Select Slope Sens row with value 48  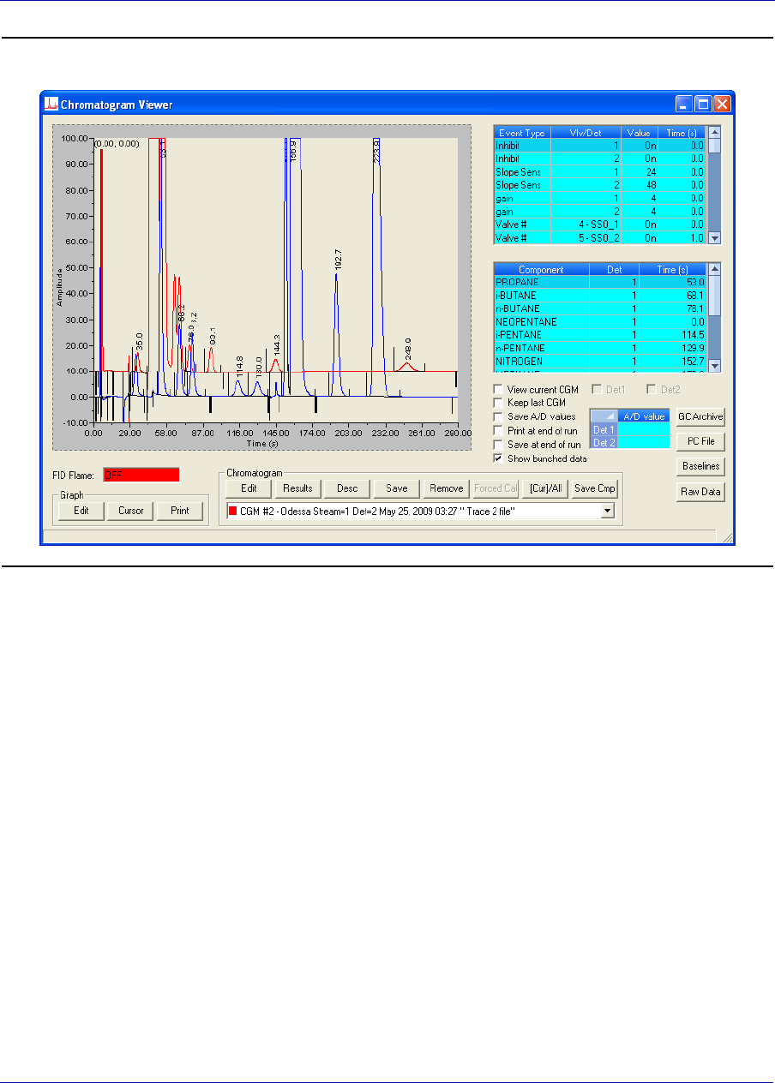[x=601, y=185]
